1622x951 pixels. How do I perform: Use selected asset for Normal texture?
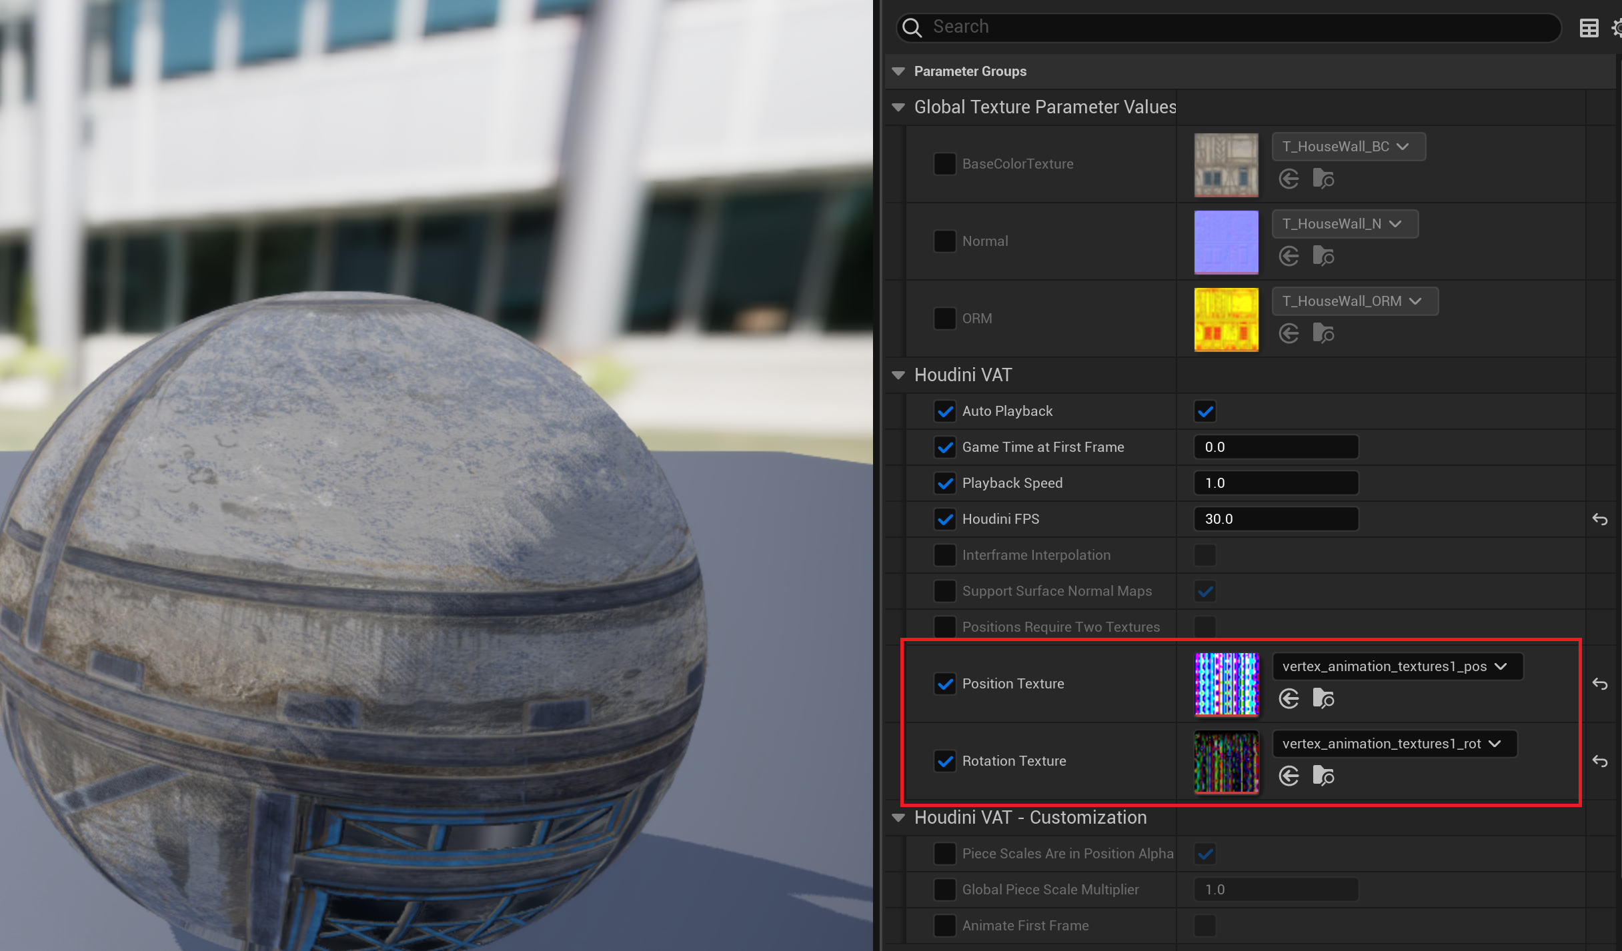click(x=1289, y=256)
